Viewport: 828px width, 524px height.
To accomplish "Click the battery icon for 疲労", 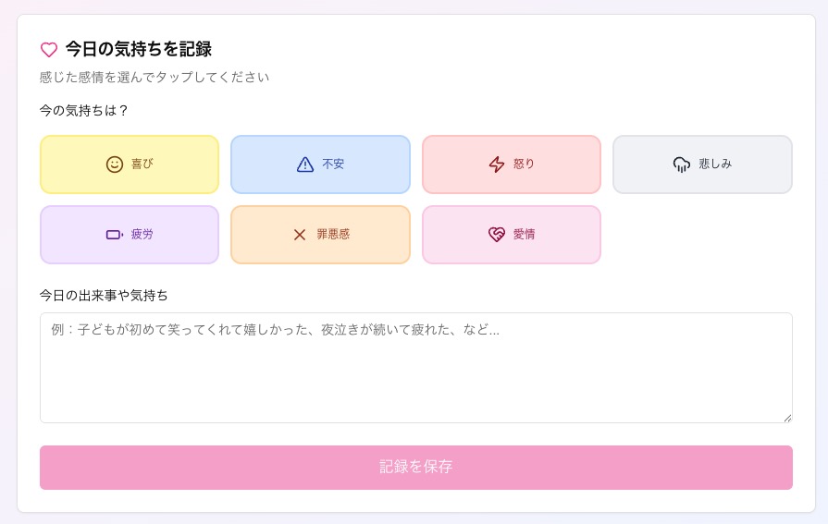I will tap(115, 235).
